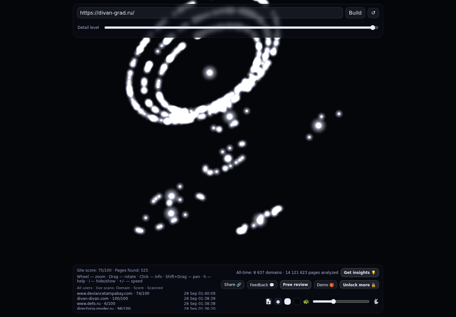The height and width of the screenshot is (317, 456).
Task: Click Unlock more
Action: click(359, 285)
